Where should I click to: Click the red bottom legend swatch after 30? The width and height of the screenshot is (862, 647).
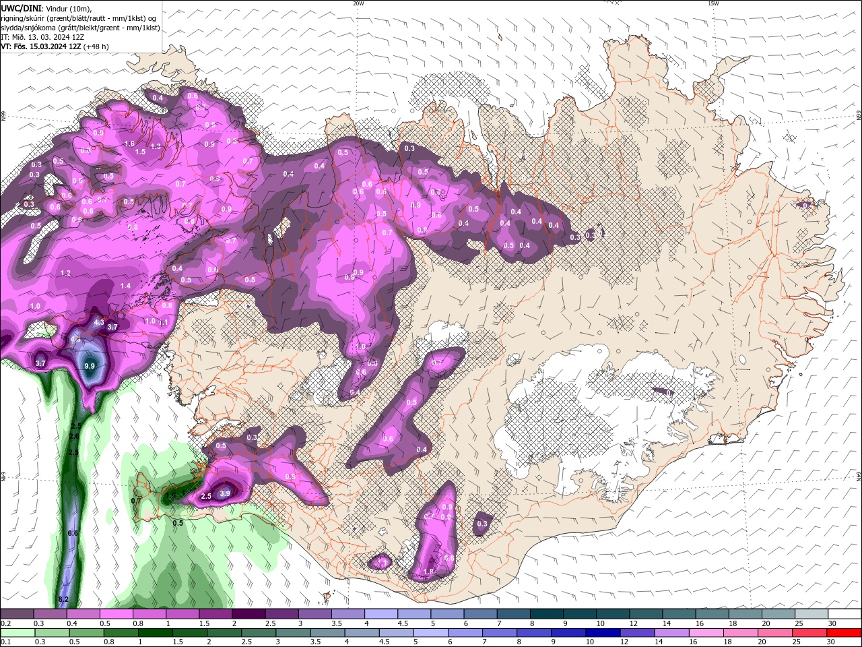tap(844, 632)
